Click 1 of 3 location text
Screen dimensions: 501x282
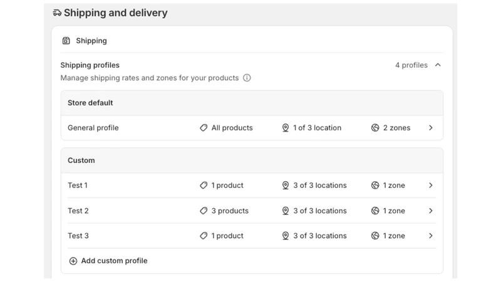pos(318,128)
